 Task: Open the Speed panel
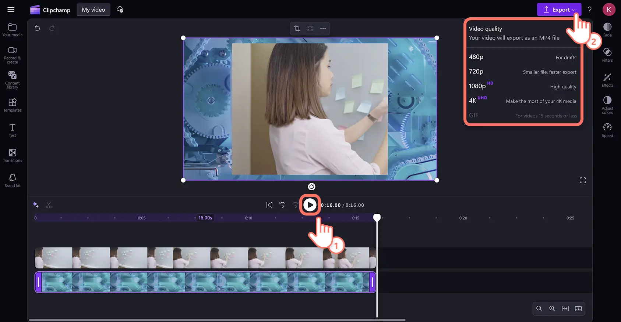(607, 130)
